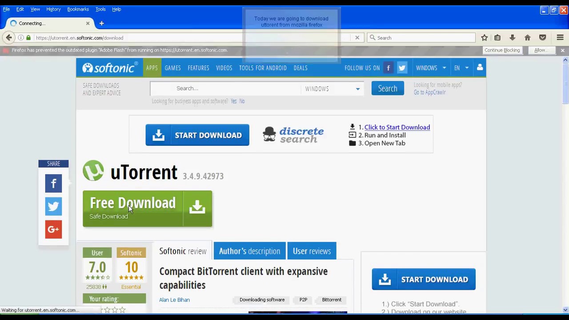Click the blue Search button
Screen dimensions: 569x320
tap(388, 88)
